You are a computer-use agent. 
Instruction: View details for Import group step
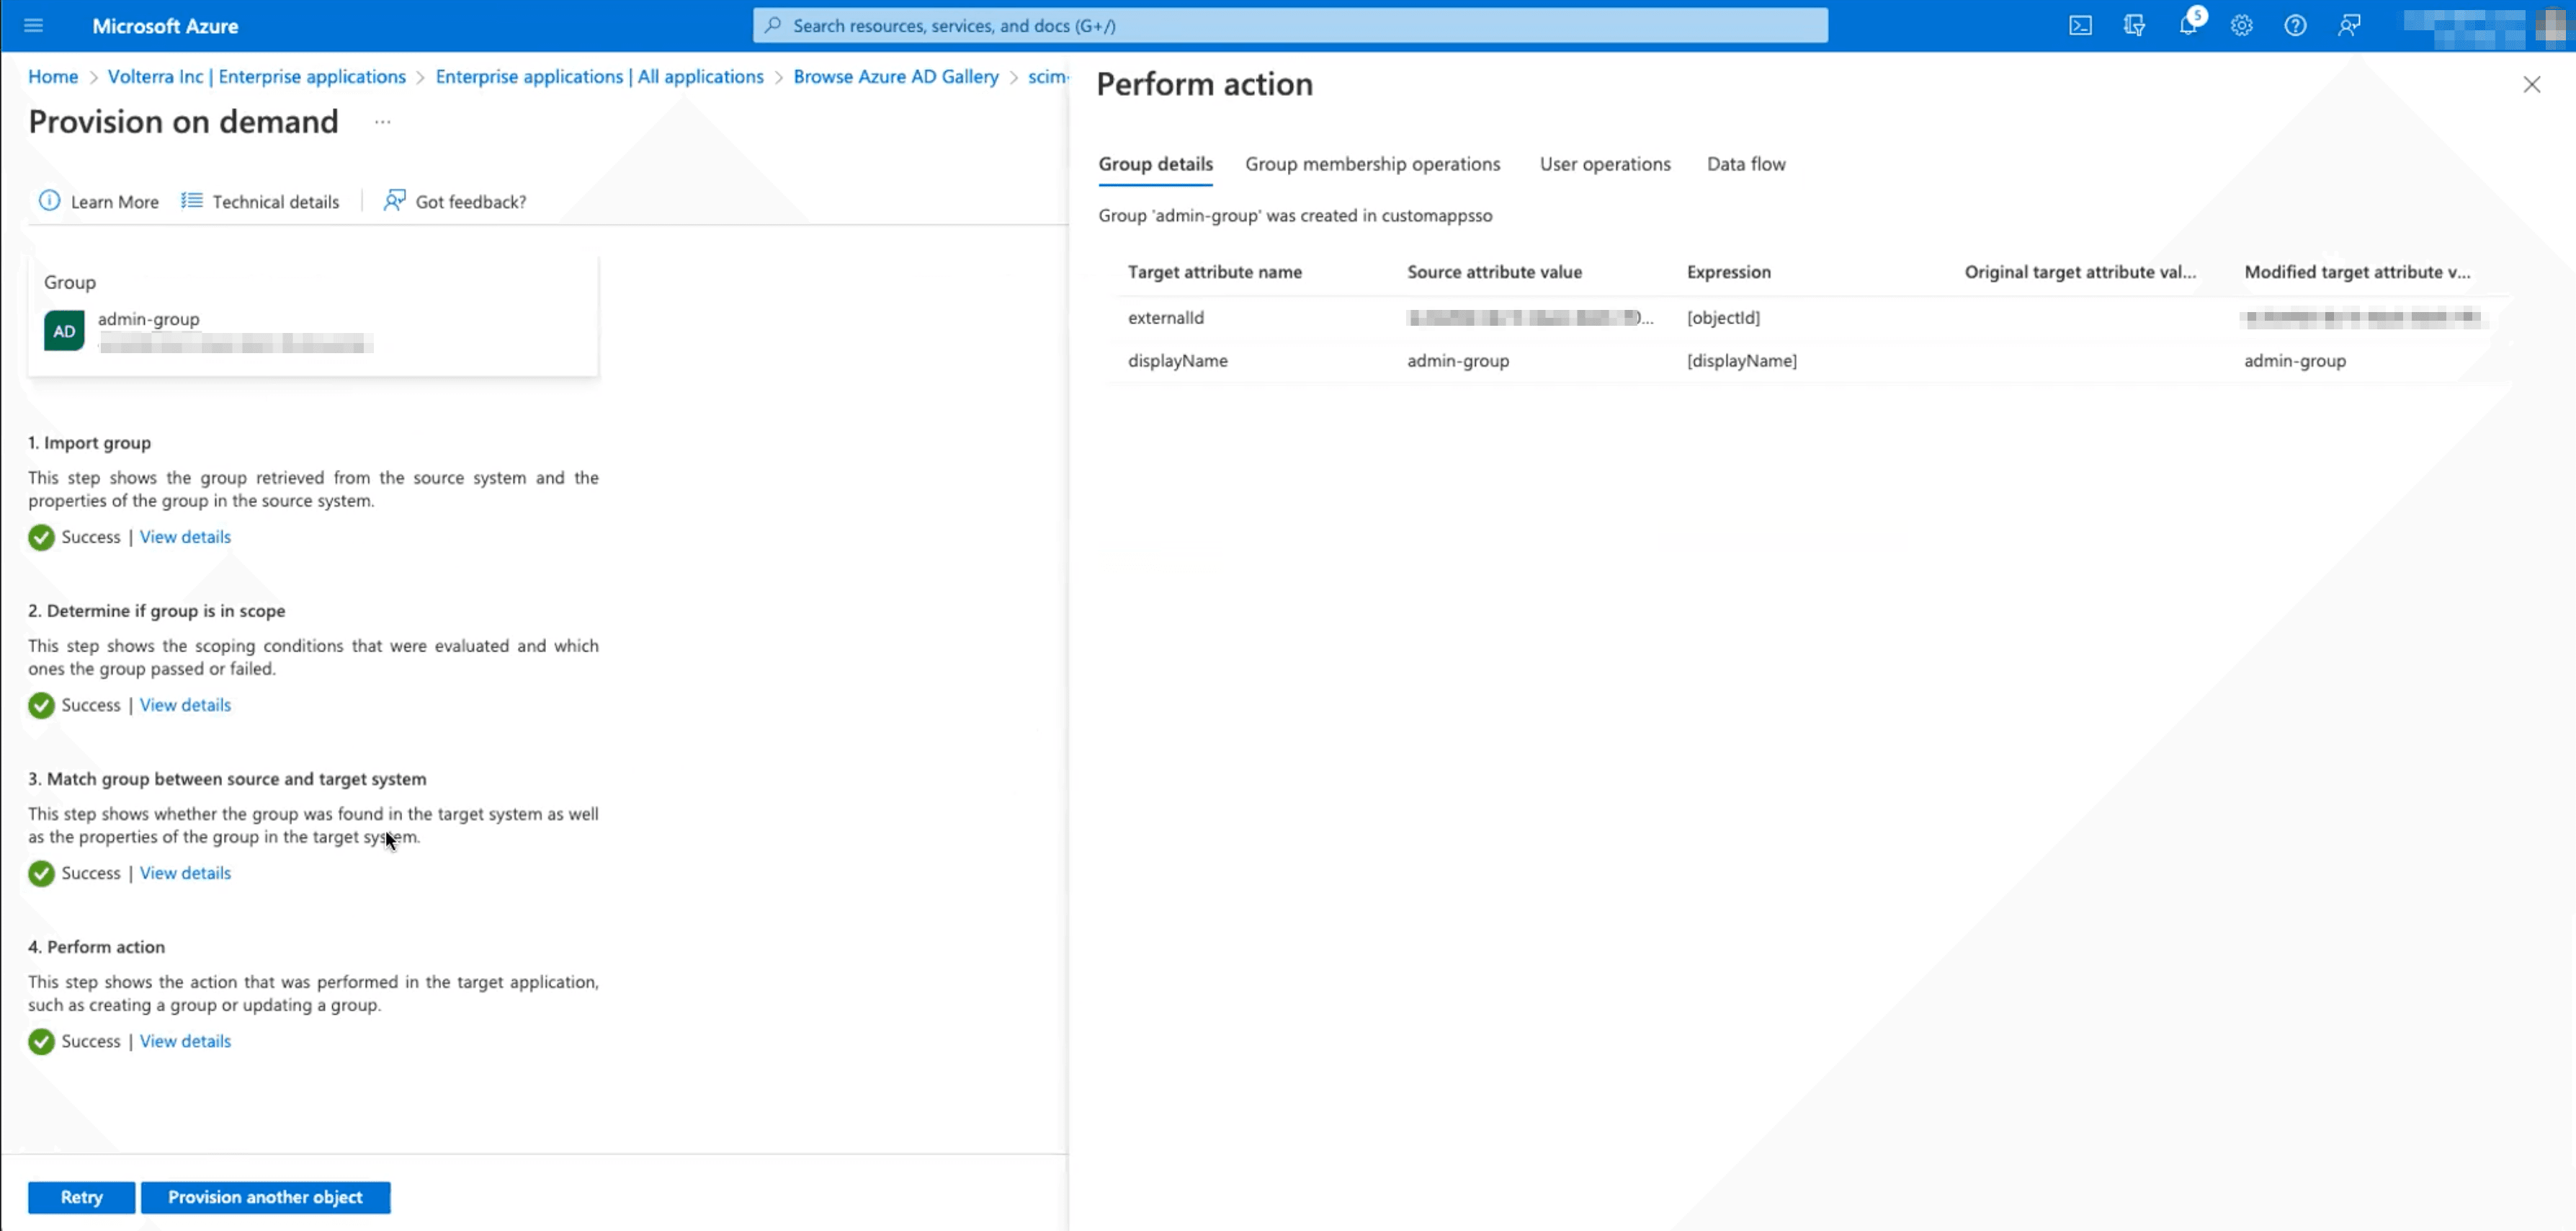pyautogui.click(x=185, y=538)
